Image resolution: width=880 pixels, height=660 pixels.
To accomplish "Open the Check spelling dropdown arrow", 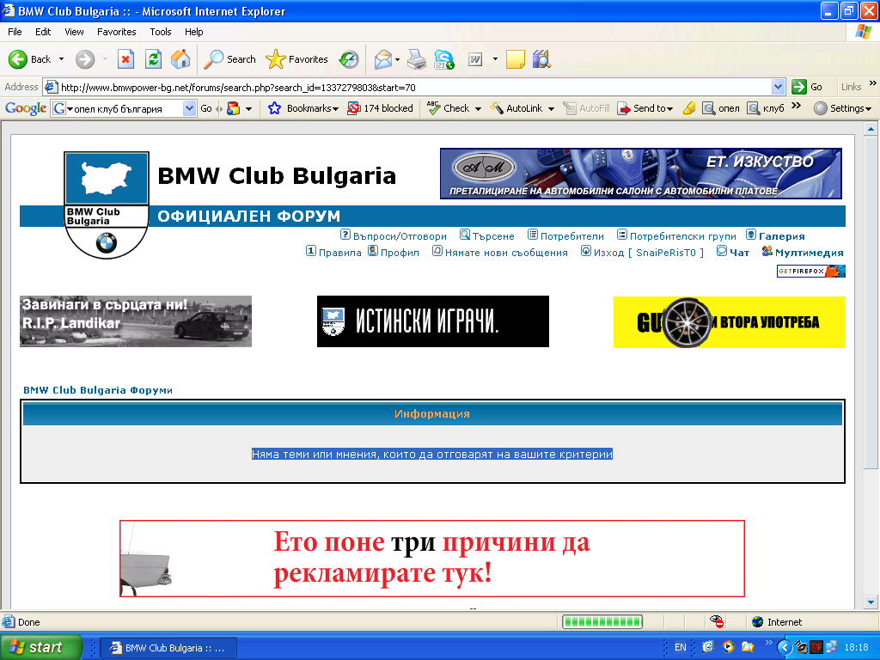I will (x=478, y=109).
